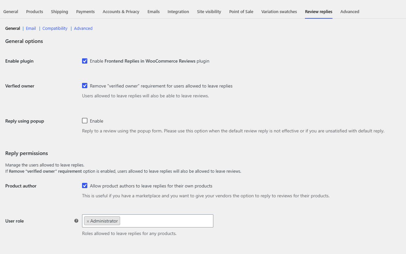
Task: Uncheck Remove verified owner requirement checkbox
Action: pyautogui.click(x=85, y=86)
